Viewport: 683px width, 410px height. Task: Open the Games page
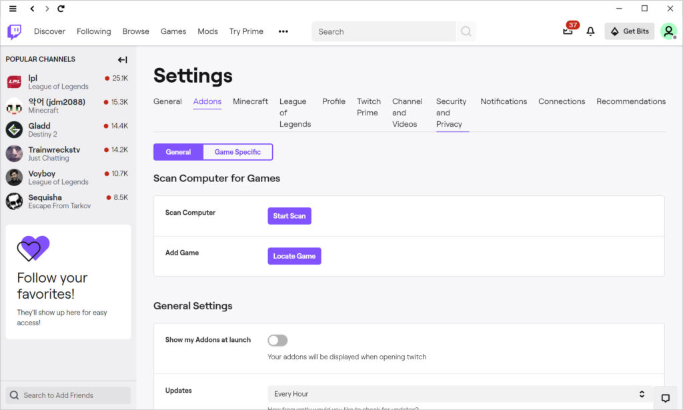point(173,31)
